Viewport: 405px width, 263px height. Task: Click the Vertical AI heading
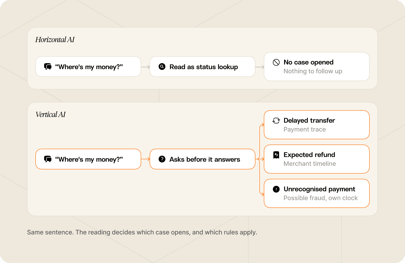(x=51, y=114)
